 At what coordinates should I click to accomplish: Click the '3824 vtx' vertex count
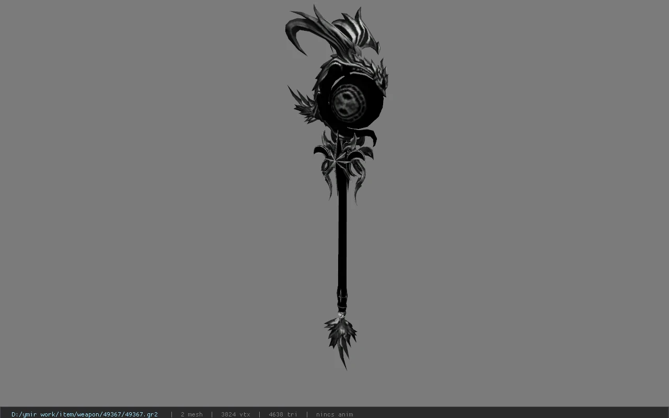pyautogui.click(x=235, y=414)
